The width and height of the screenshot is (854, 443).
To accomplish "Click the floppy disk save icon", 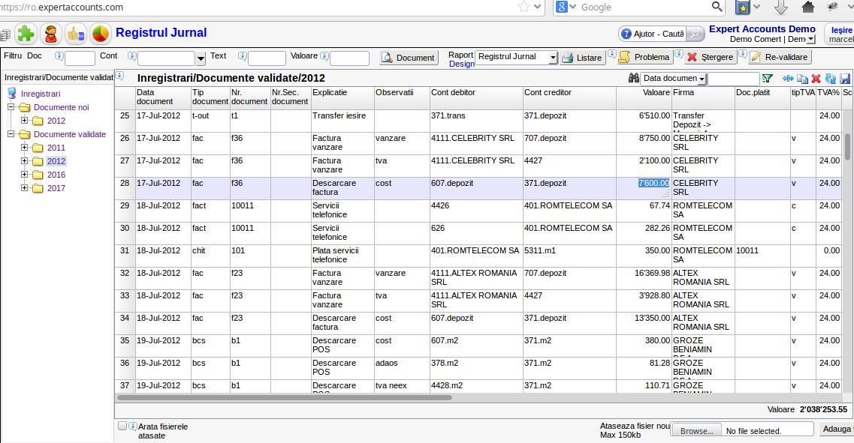I will pyautogui.click(x=845, y=79).
